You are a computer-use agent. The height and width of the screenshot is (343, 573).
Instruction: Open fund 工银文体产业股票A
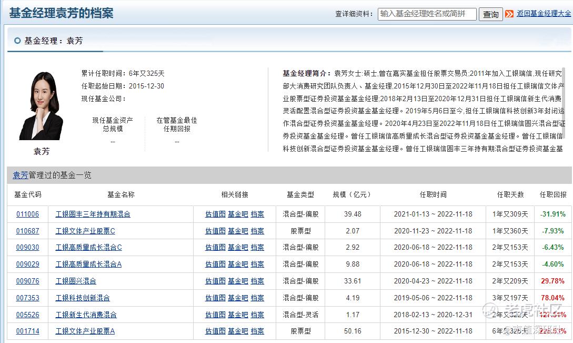[85, 331]
